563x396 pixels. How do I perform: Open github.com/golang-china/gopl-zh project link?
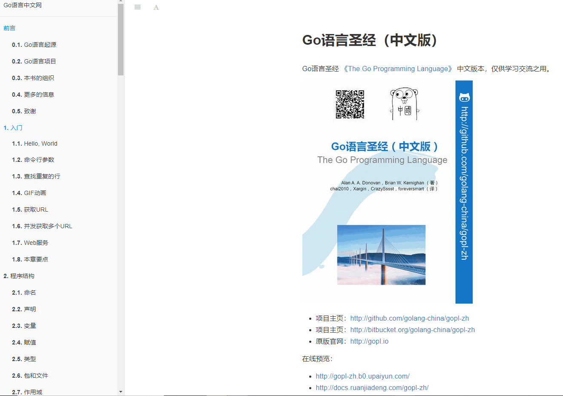pos(410,318)
